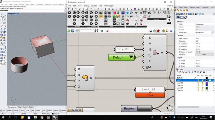
Task: Open the Projection dropdown in Viewport properties
Action: pos(213,32)
